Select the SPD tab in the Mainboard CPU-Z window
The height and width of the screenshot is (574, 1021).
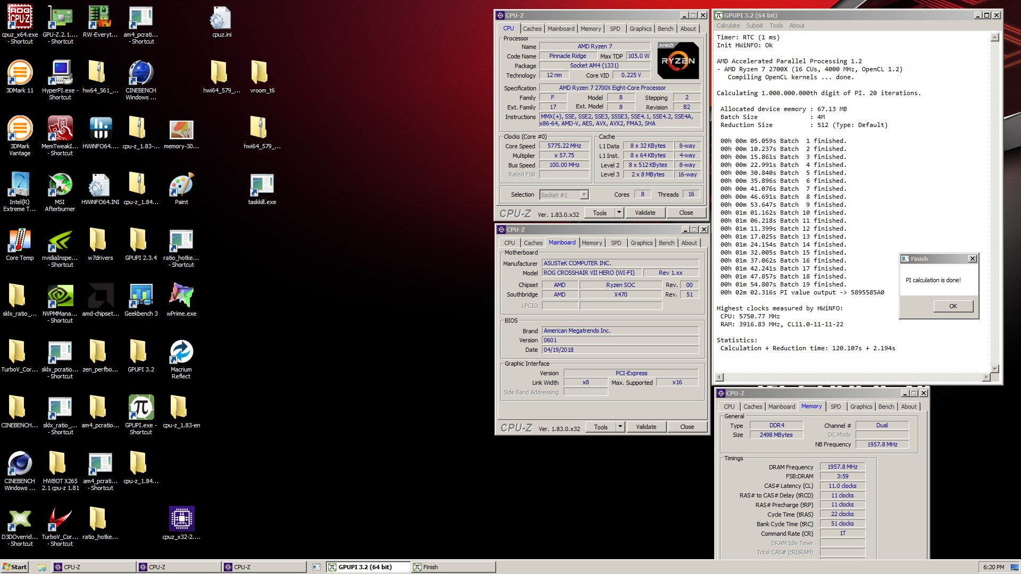[x=616, y=243]
